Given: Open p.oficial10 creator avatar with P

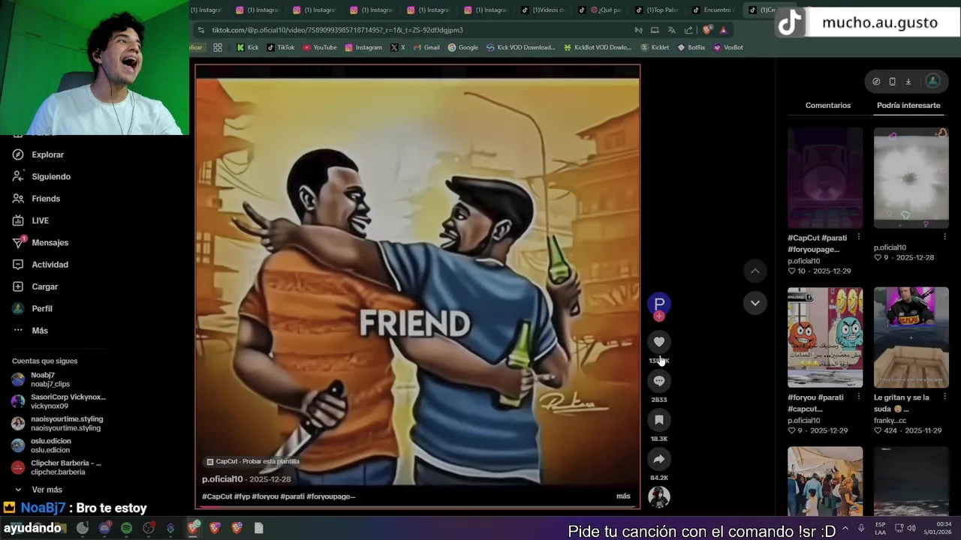Looking at the screenshot, I should click(659, 303).
